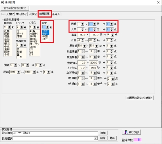The image size is (162, 144).
Task: Select the 前走設定 tab
Action: tap(44, 14)
